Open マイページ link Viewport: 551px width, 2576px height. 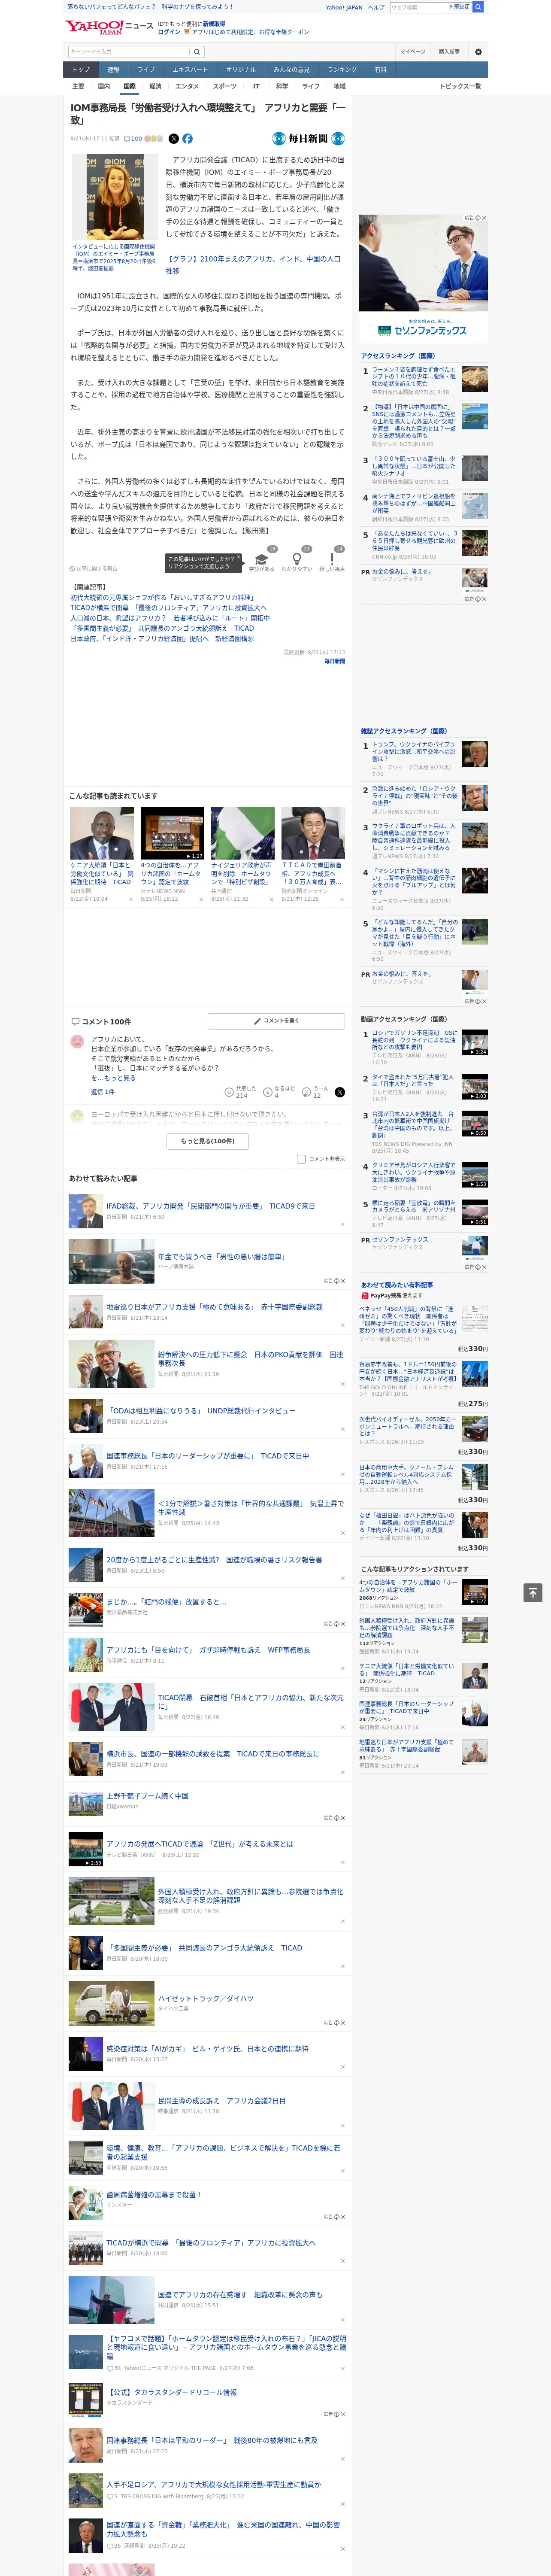412,51
